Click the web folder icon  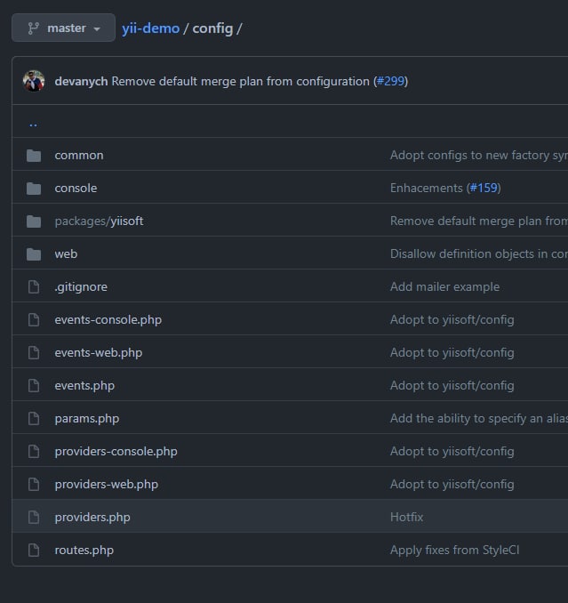(x=34, y=254)
